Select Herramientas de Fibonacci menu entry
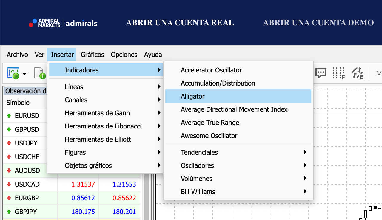Screen dimensions: 382x220 [x=106, y=126]
